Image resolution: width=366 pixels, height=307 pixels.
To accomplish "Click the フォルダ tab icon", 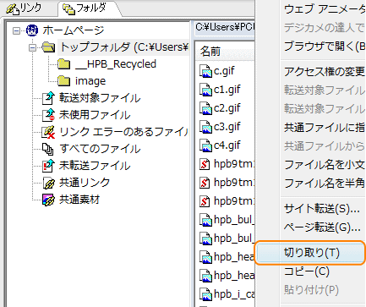I will click(x=68, y=8).
